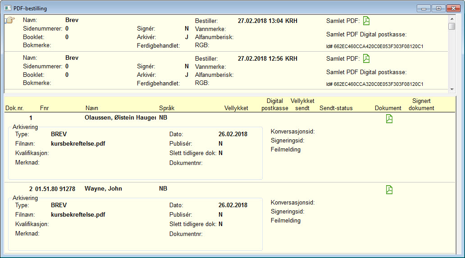
Task: Click Dato 26.02.2018 in document 1
Action: (x=233, y=134)
